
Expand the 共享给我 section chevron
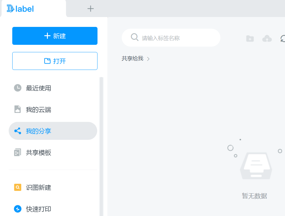(x=148, y=59)
